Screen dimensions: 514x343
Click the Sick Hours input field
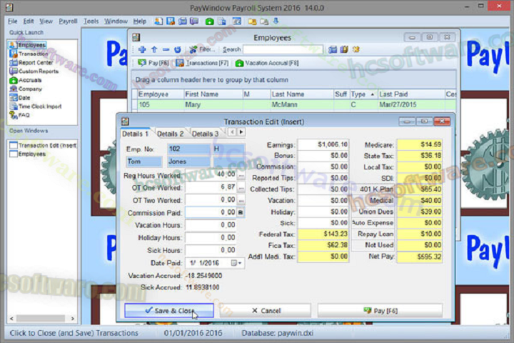click(211, 250)
